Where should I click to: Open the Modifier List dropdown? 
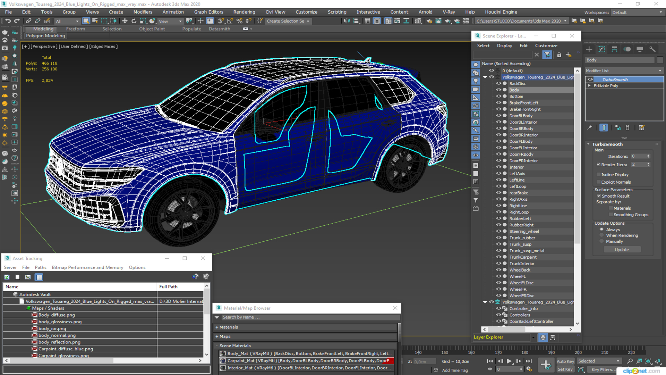(624, 70)
